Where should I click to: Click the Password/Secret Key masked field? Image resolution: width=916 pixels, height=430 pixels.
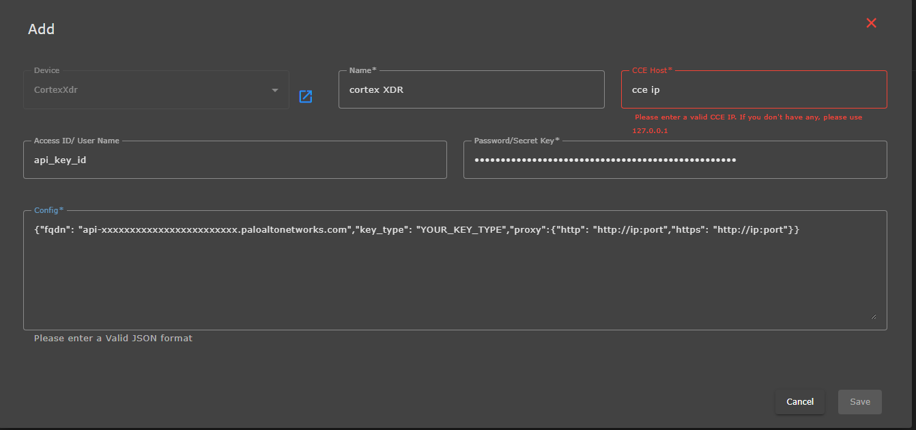coord(674,160)
